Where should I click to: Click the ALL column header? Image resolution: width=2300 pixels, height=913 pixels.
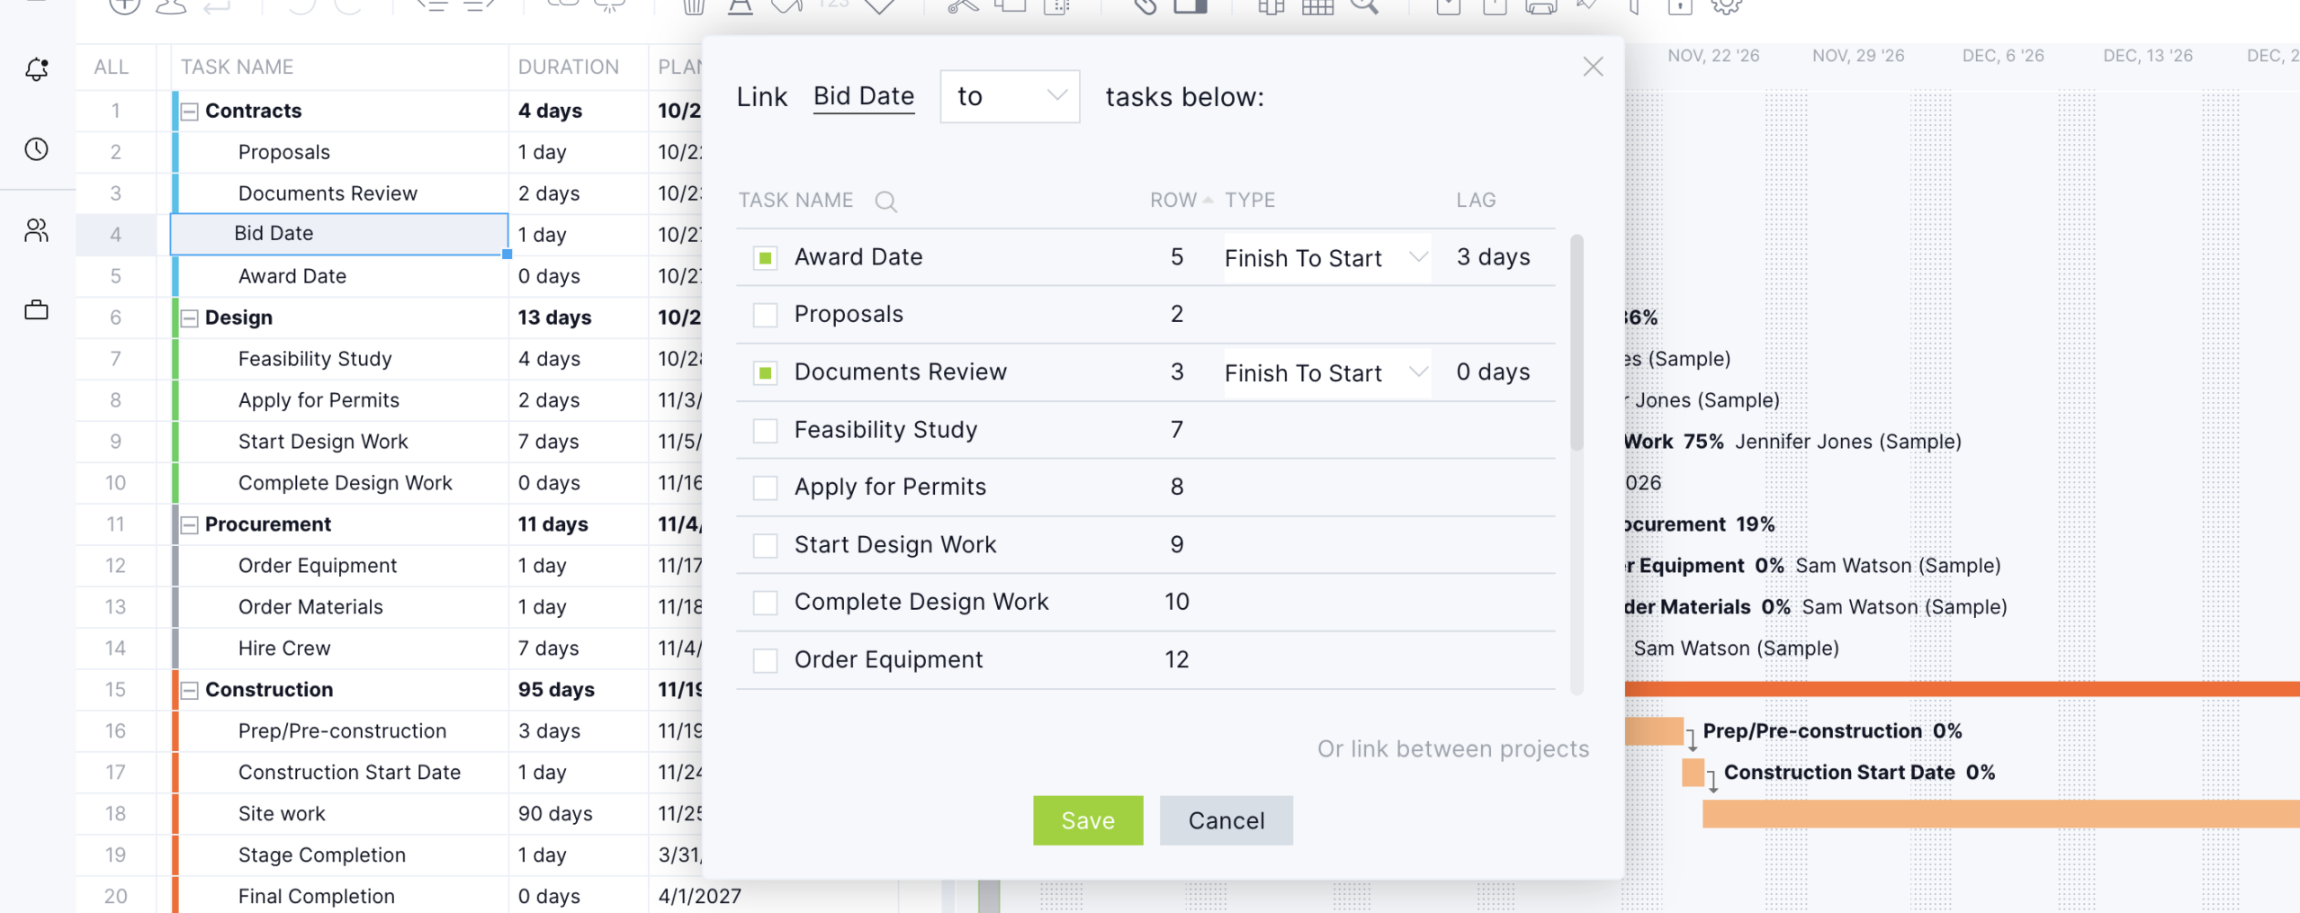pos(112,67)
